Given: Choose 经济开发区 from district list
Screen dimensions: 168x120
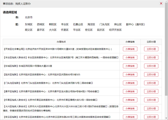Looking at the screenshot, I should coord(115,30).
